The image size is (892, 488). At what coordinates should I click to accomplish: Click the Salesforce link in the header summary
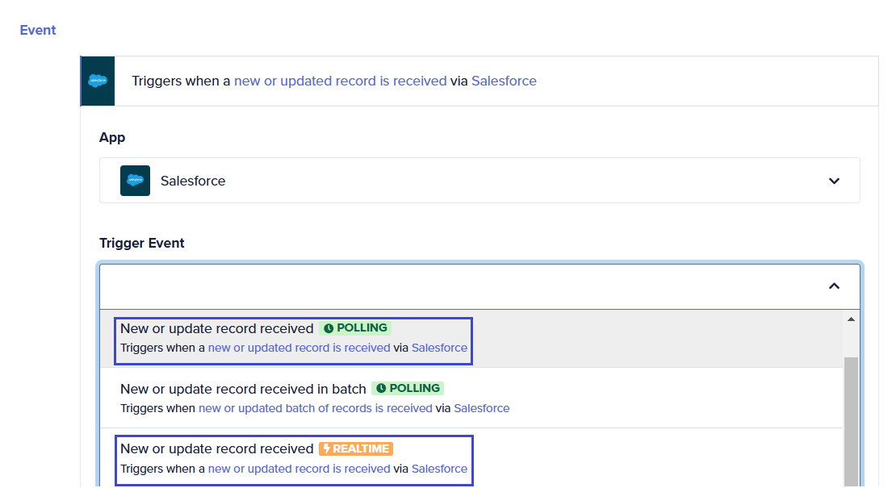(x=504, y=81)
